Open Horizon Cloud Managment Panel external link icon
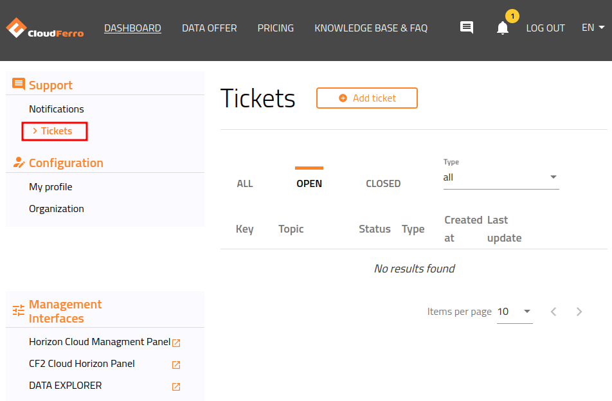Screen dimensions: 612x401 (176, 343)
